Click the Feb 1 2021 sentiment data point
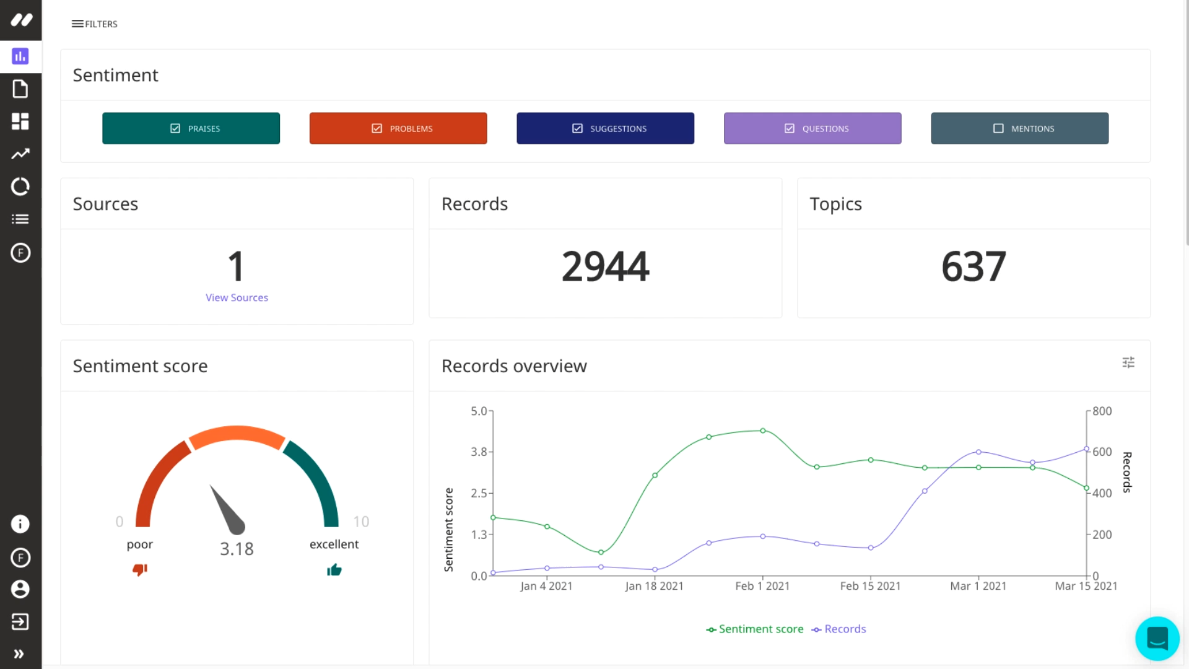The height and width of the screenshot is (669, 1189). click(763, 431)
